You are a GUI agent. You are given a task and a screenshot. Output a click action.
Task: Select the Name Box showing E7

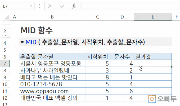point(18,6)
